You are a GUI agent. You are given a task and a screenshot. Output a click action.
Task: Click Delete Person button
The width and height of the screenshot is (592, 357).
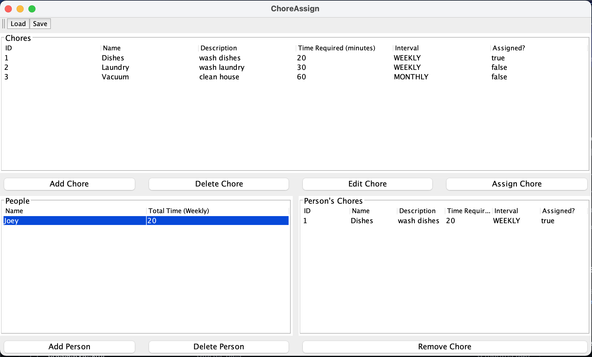[219, 346]
